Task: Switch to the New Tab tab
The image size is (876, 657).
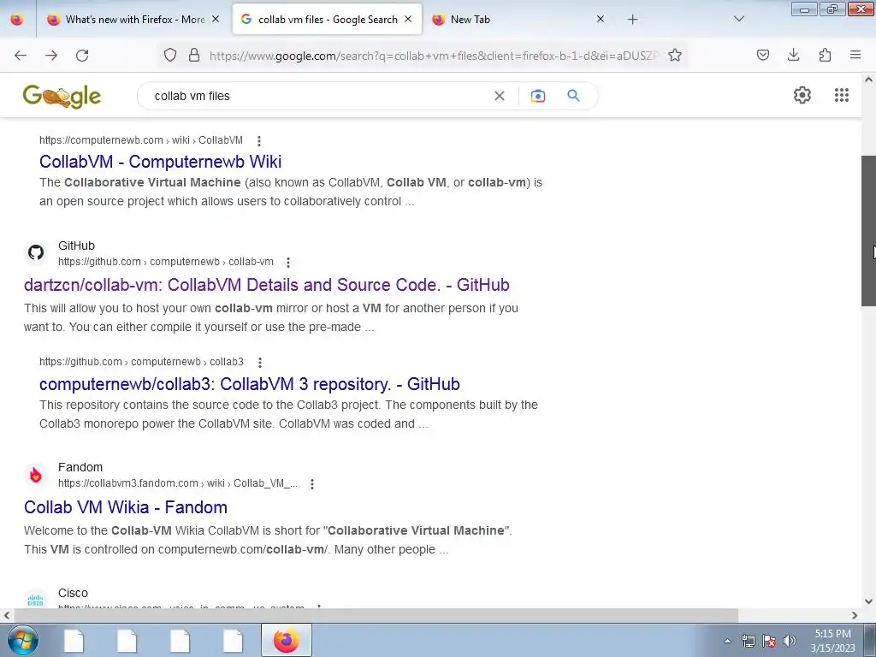Action: (470, 19)
